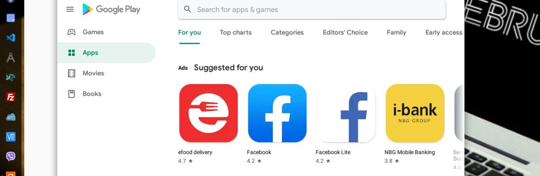540x176 pixels.
Task: Open the efood delivery app icon
Action: pyautogui.click(x=208, y=113)
